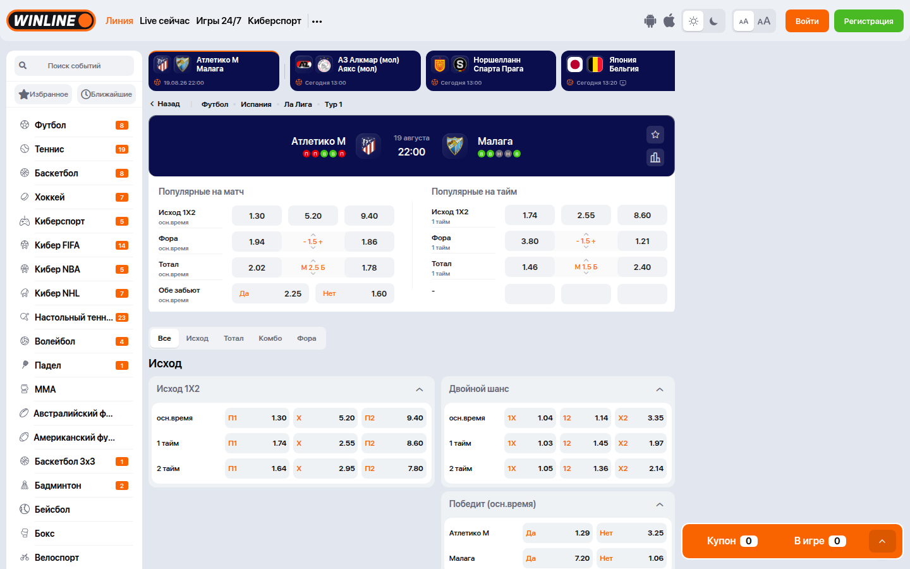Switch to Тотал markets tab
The image size is (910, 569).
tap(233, 338)
